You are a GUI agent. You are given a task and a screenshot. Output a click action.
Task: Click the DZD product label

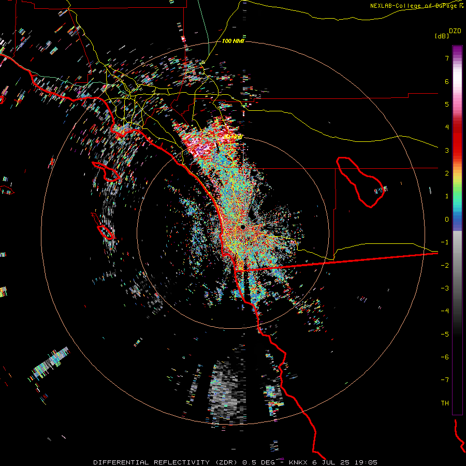455,31
